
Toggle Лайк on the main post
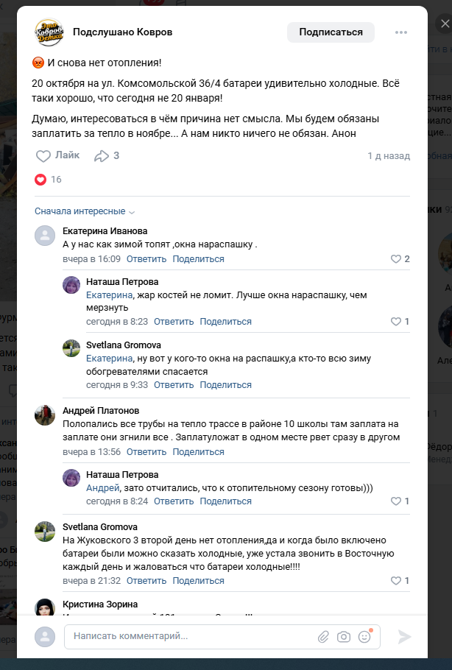[57, 156]
